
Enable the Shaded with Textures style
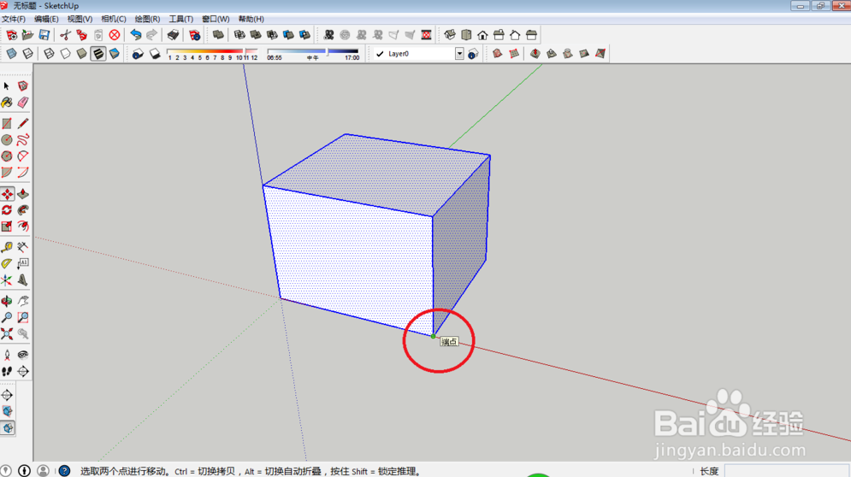pos(98,54)
